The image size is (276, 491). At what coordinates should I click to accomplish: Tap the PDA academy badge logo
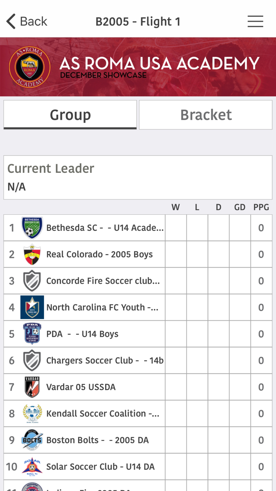pos(32,334)
